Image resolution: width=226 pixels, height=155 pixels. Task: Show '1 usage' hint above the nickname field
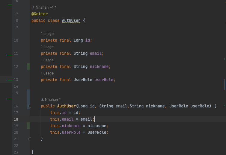pos(47,60)
